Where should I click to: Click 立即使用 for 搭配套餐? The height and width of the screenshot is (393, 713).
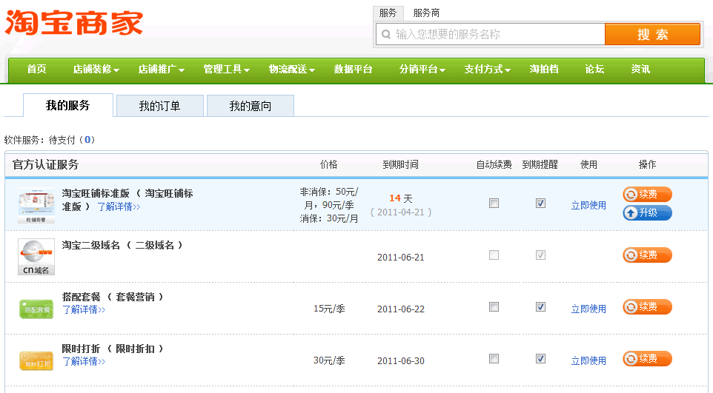coord(588,309)
